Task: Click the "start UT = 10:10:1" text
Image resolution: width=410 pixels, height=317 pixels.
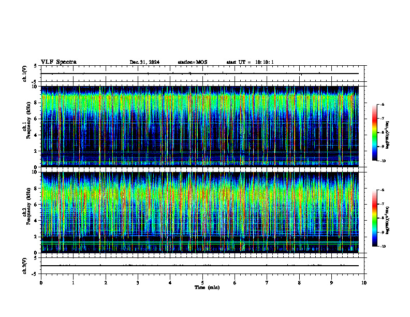Action: pos(250,62)
